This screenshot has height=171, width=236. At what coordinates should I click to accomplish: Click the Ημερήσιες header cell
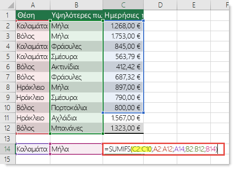[123, 15]
